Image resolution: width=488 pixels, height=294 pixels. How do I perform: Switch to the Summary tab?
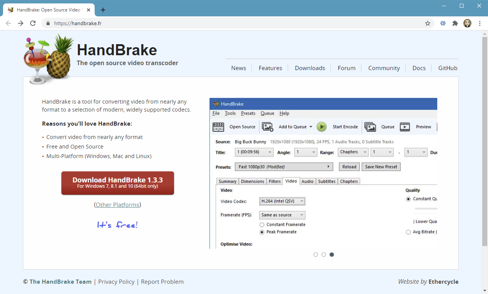click(227, 182)
